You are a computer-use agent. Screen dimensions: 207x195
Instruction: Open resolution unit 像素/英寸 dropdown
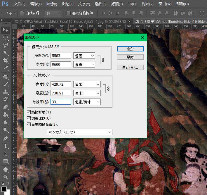(87, 102)
